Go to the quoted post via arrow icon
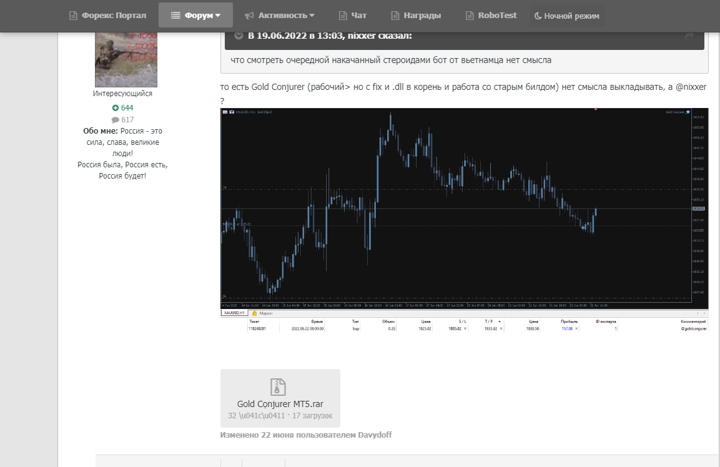720x467 pixels. (x=689, y=36)
